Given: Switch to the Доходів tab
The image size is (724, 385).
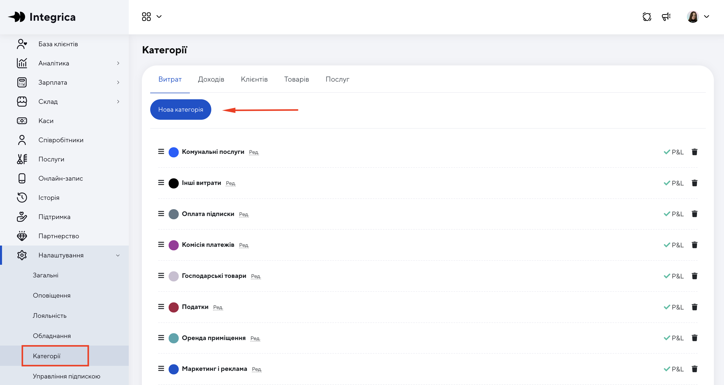Looking at the screenshot, I should [211, 79].
